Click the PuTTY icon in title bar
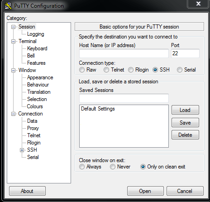Viewport: 210px width, 202px height. point(8,6)
